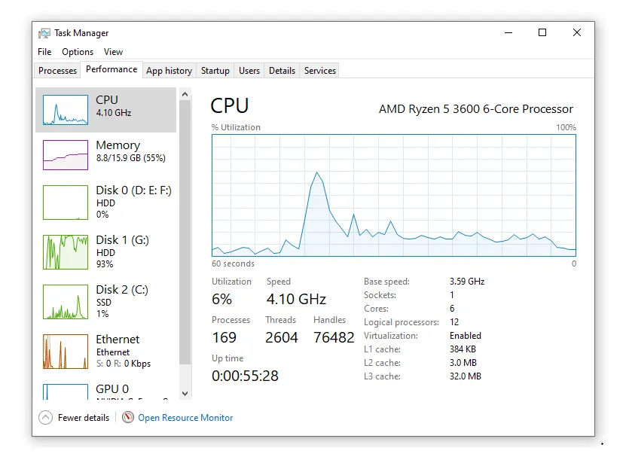Select the Ethernet activity graph icon
This screenshot has width=629, height=460.
(66, 351)
